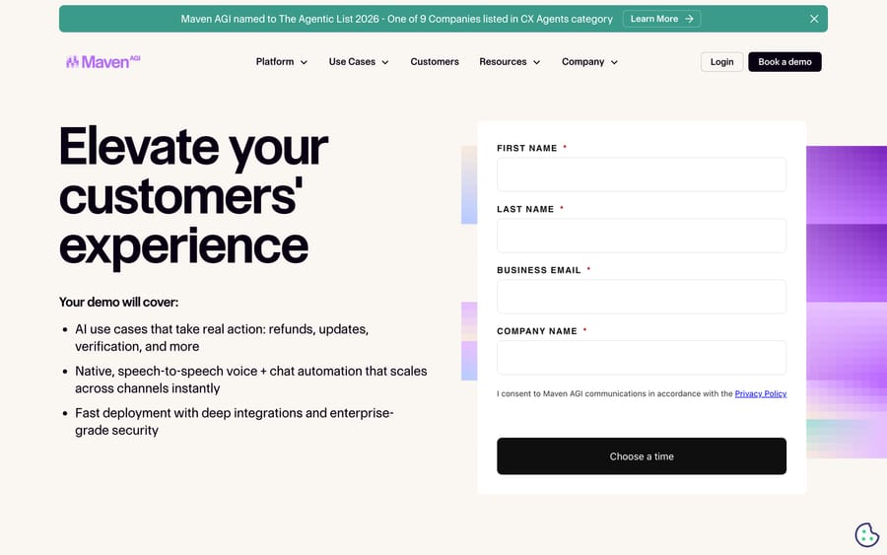Viewport: 887px width, 555px height.
Task: Open the Customers page
Action: click(435, 62)
